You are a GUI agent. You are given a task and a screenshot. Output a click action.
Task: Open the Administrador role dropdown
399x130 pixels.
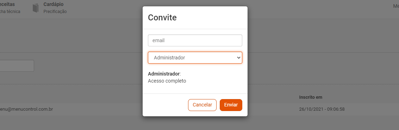195,58
